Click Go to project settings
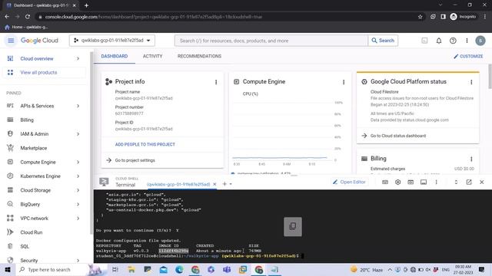This screenshot has height=276, width=492. pos(135,160)
